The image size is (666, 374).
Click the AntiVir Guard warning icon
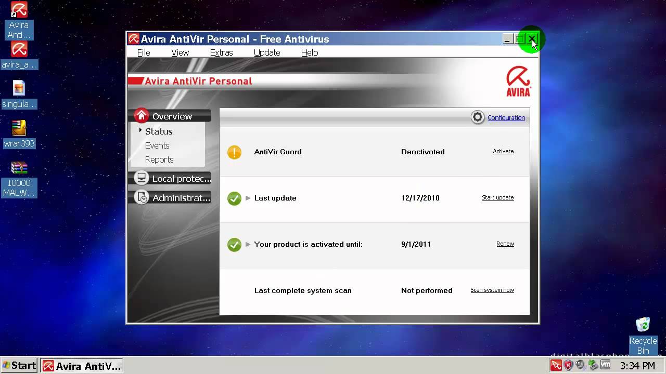point(234,152)
